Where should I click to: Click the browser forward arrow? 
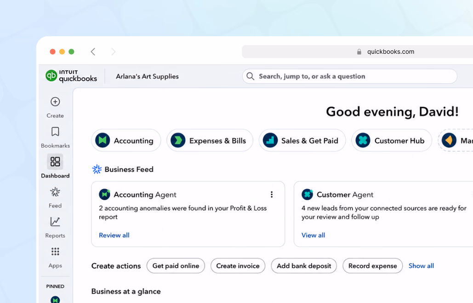(x=113, y=52)
